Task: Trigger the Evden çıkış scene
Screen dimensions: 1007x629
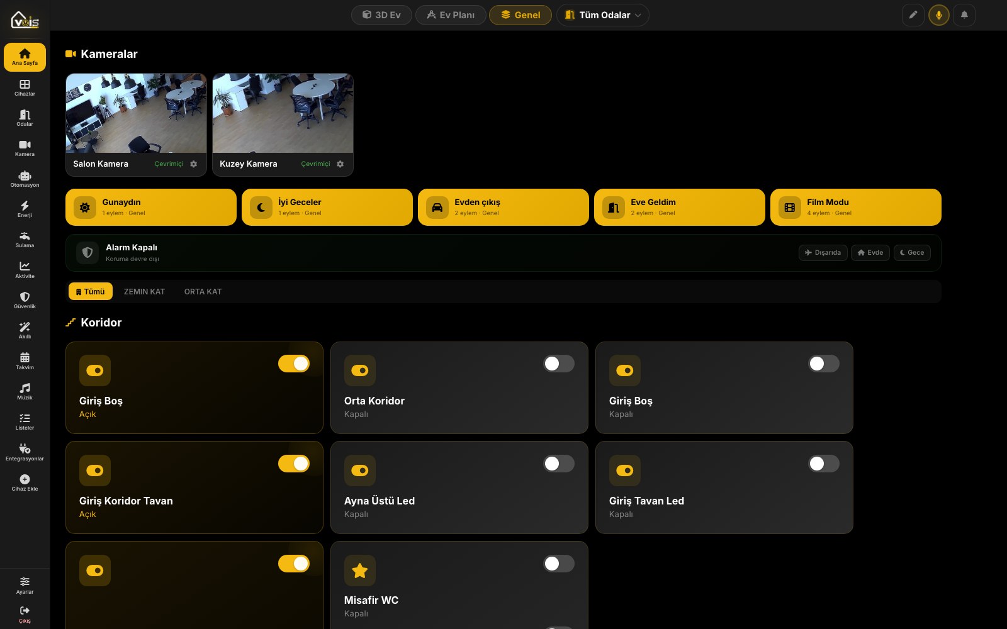Action: 503,207
